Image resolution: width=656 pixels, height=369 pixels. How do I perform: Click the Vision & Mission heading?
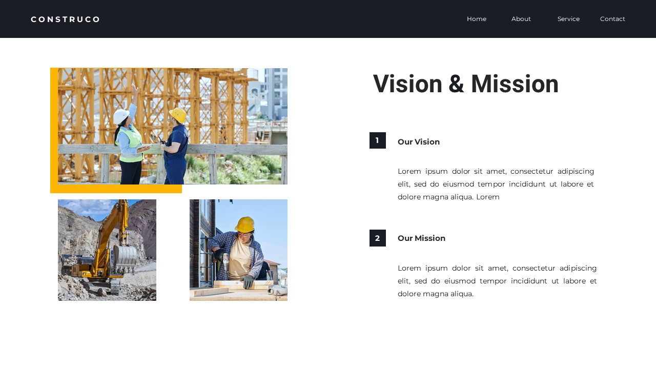465,84
